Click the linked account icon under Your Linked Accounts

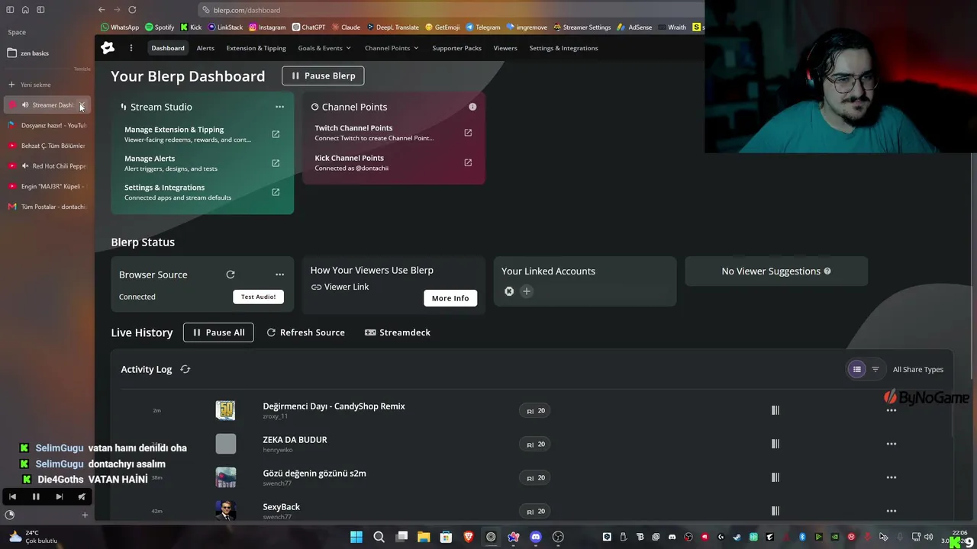[509, 291]
